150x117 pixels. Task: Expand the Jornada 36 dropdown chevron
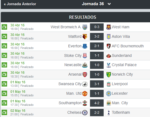109,4
